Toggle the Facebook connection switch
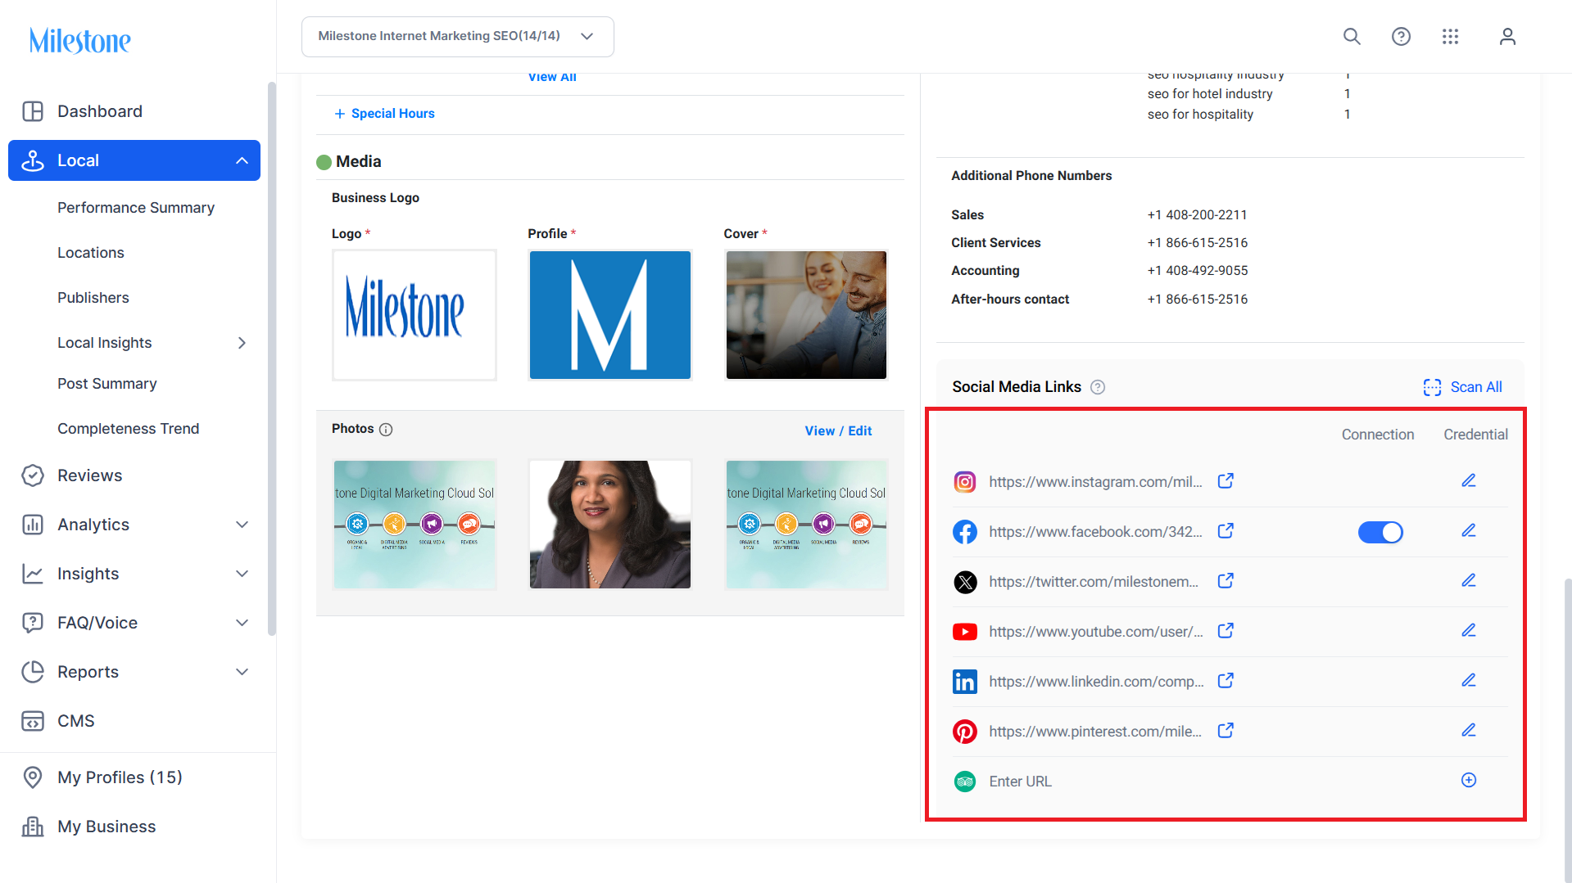This screenshot has height=883, width=1572. 1380,532
